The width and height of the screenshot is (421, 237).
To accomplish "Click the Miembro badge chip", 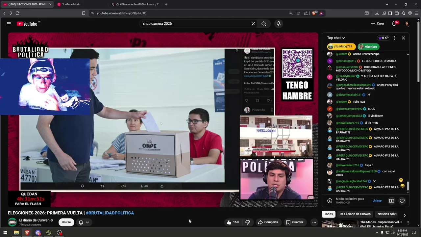I will tap(369, 47).
